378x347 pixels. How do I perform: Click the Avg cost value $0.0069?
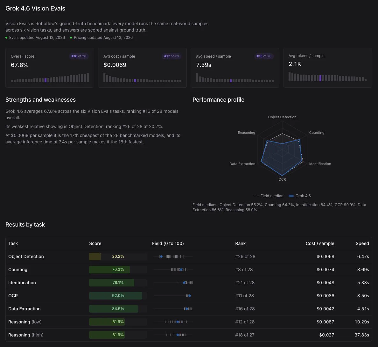115,65
